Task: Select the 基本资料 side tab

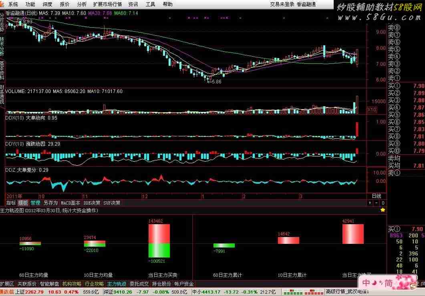Action: click(x=2, y=71)
